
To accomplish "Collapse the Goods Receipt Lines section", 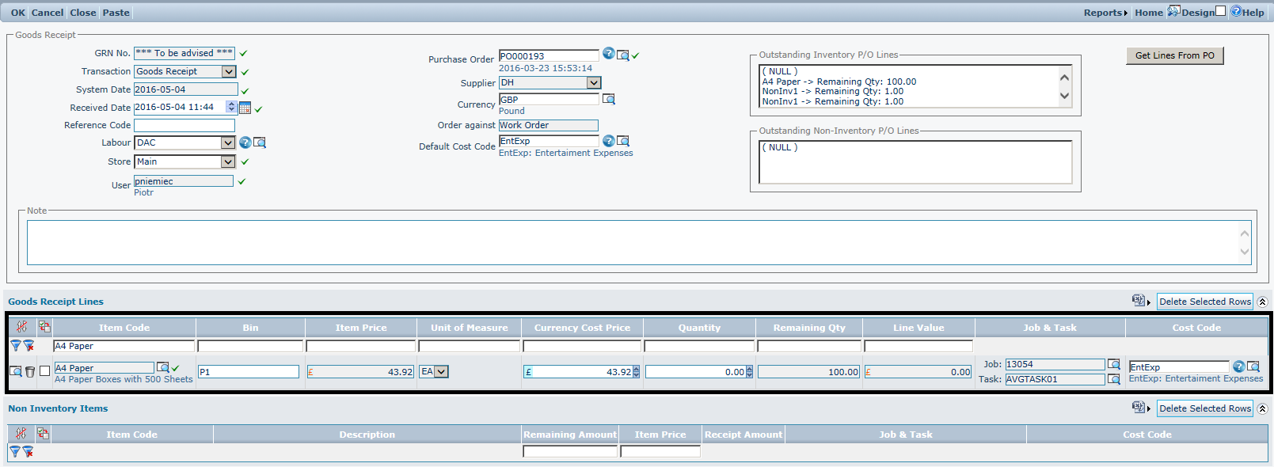I will tap(1262, 302).
